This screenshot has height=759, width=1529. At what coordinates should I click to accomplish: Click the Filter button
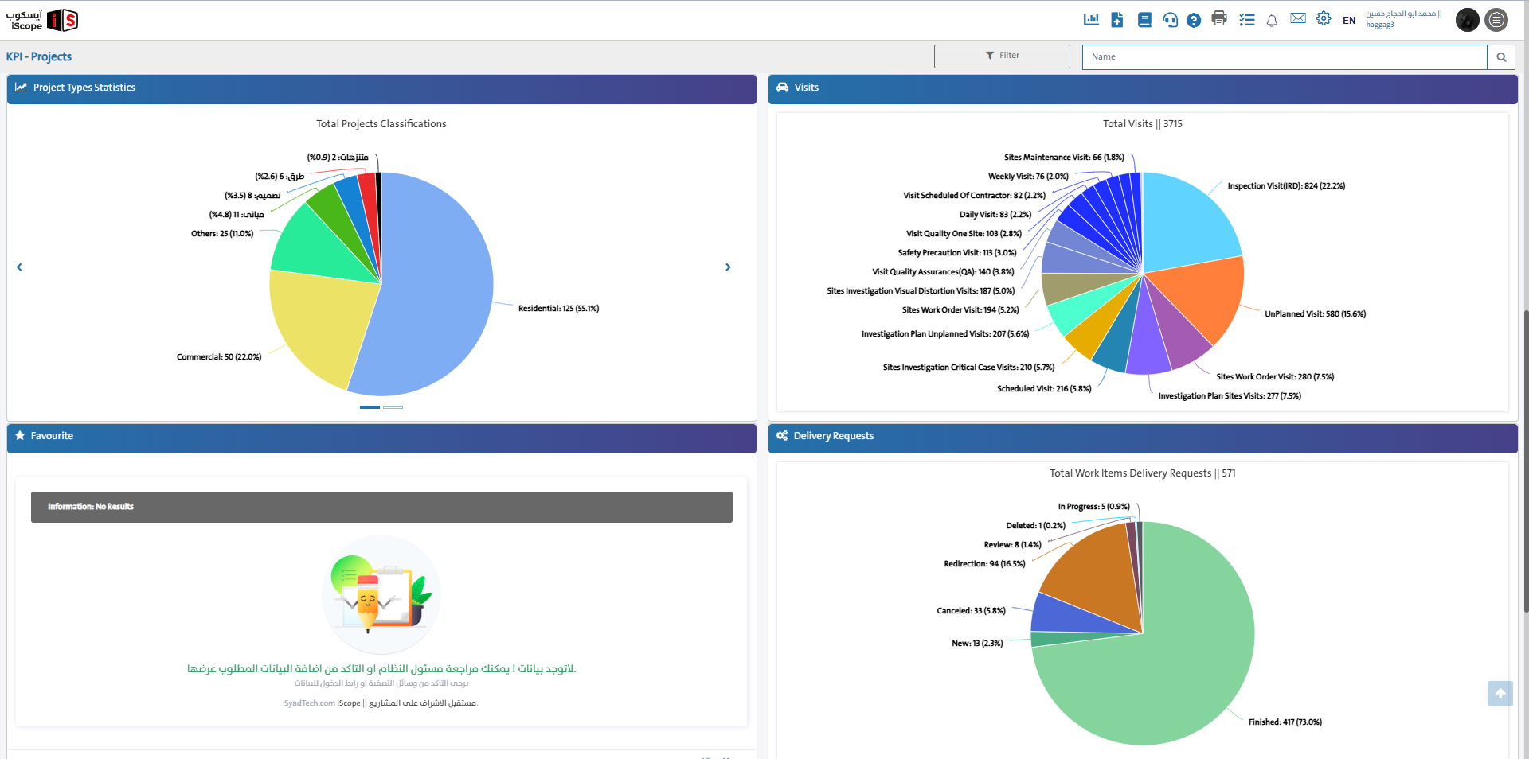tap(1002, 56)
